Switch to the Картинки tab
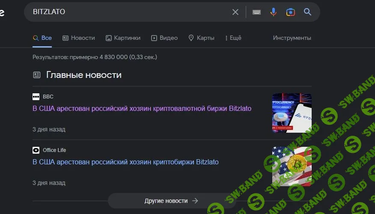This screenshot has width=375, height=214. pos(123,38)
